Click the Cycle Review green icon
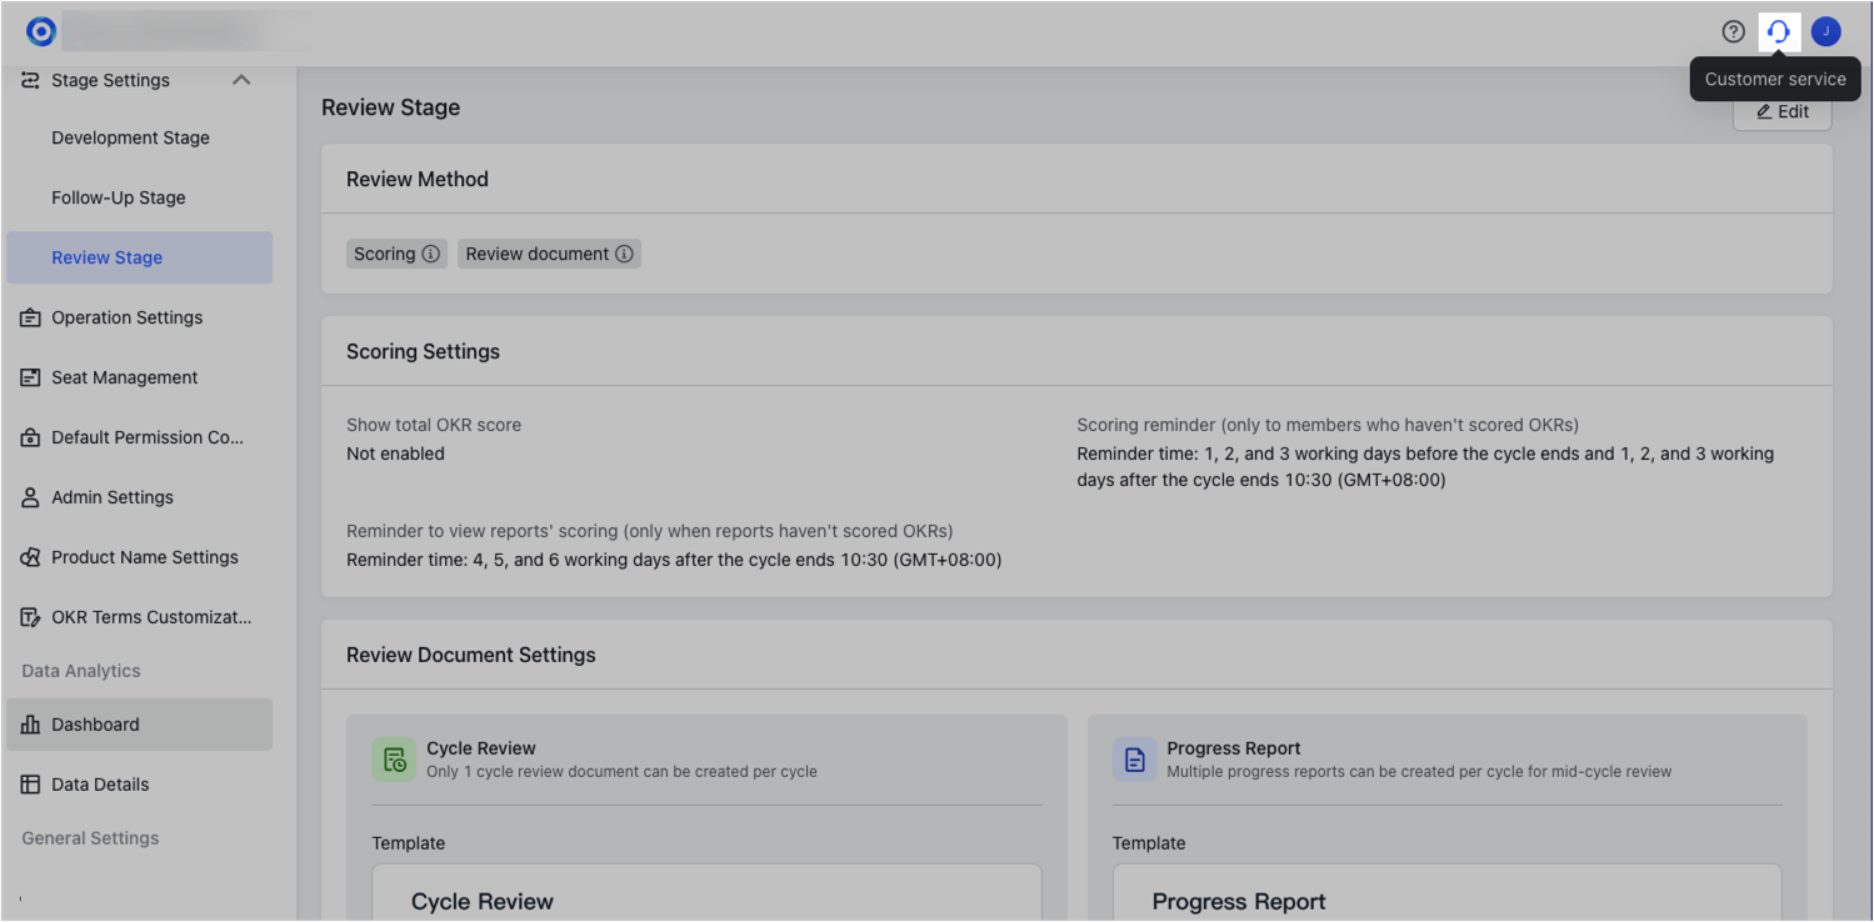The image size is (1874, 922). coord(394,759)
